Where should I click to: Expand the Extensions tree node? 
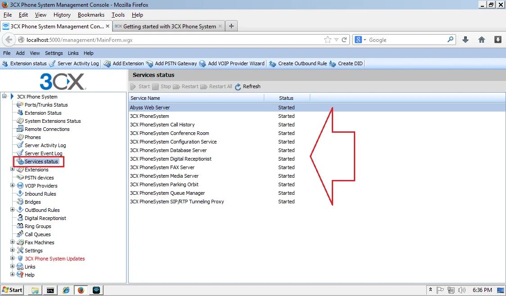point(12,169)
